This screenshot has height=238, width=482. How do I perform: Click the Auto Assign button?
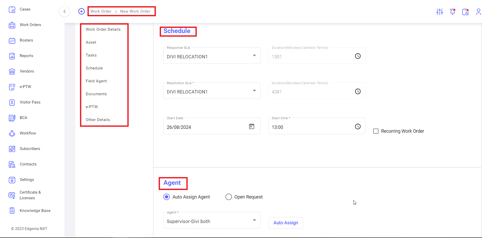pos(286,223)
